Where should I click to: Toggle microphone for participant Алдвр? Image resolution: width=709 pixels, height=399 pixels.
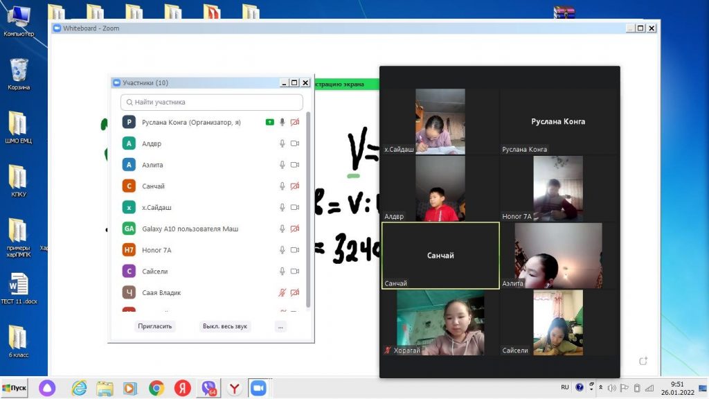282,143
